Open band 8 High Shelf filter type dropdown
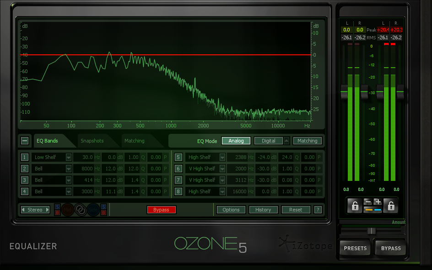This screenshot has width=432, height=270. pyautogui.click(x=222, y=191)
